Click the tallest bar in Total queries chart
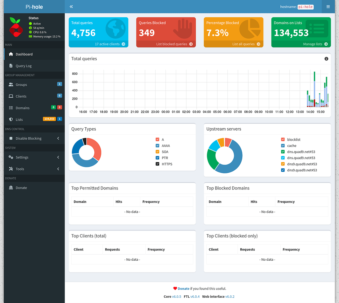Screen dimensions: 339x303 (314, 89)
